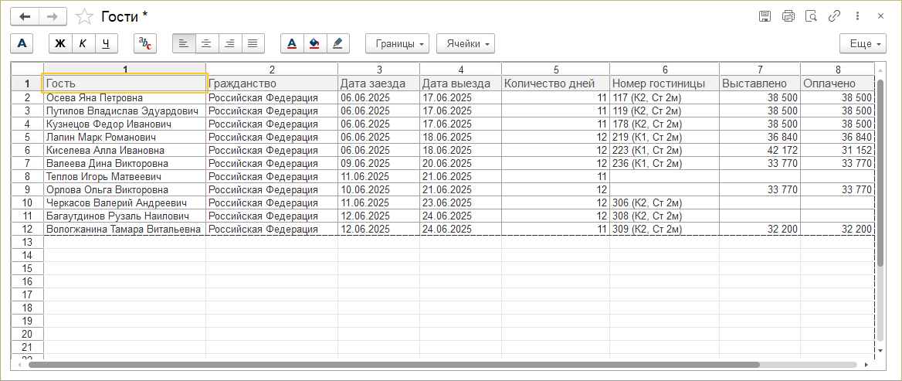The width and height of the screenshot is (902, 381).
Task: Select cell Осева Яна Петровна
Action: [125, 98]
